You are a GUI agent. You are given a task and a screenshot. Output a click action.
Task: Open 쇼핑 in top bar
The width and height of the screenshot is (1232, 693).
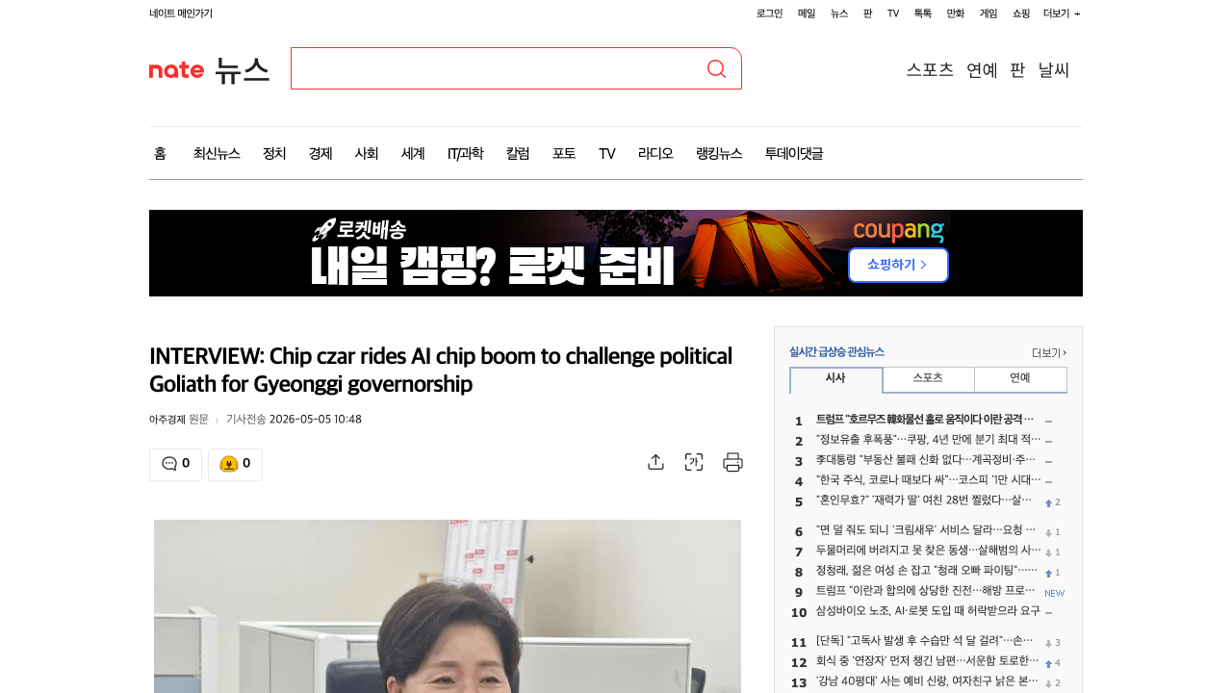[1021, 13]
